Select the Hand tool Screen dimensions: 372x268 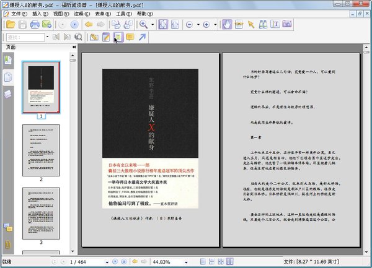point(227,25)
